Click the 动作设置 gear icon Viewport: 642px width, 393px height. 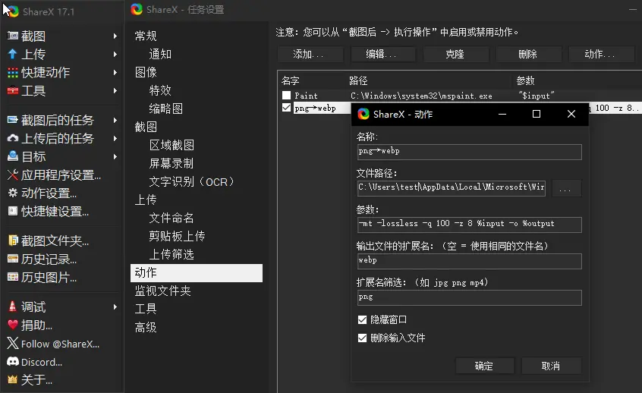coord(13,193)
